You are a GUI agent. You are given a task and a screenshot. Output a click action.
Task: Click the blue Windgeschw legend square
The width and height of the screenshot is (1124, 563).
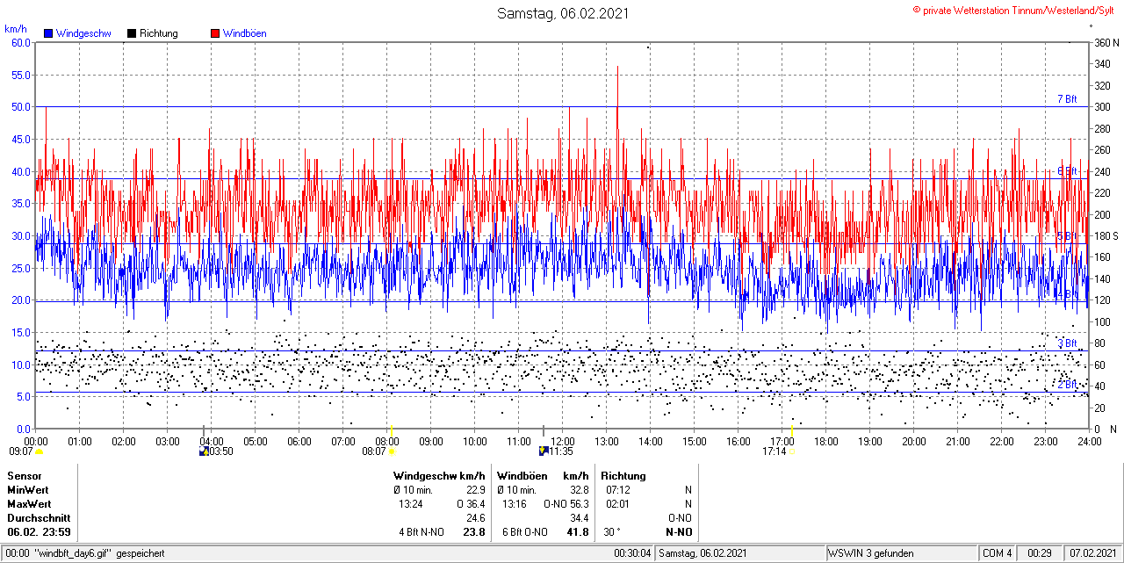click(49, 33)
